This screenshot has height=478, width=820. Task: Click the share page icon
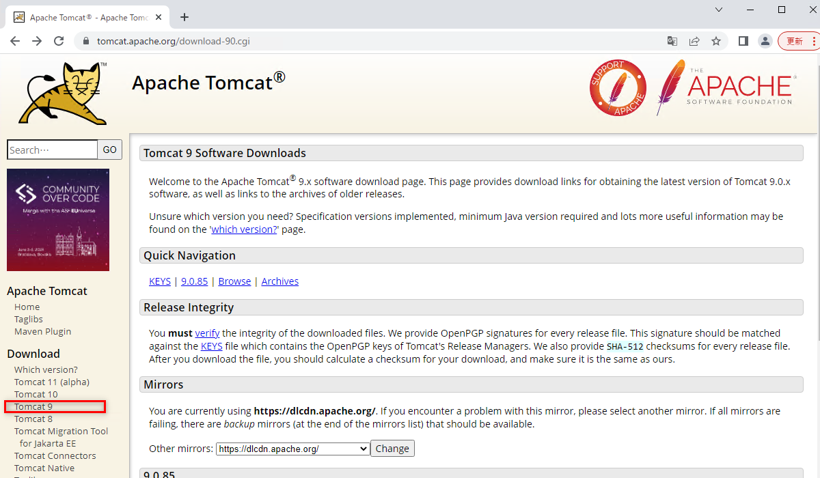[694, 41]
